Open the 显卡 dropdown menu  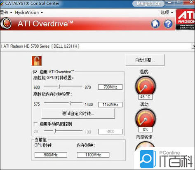[x=6, y=12]
